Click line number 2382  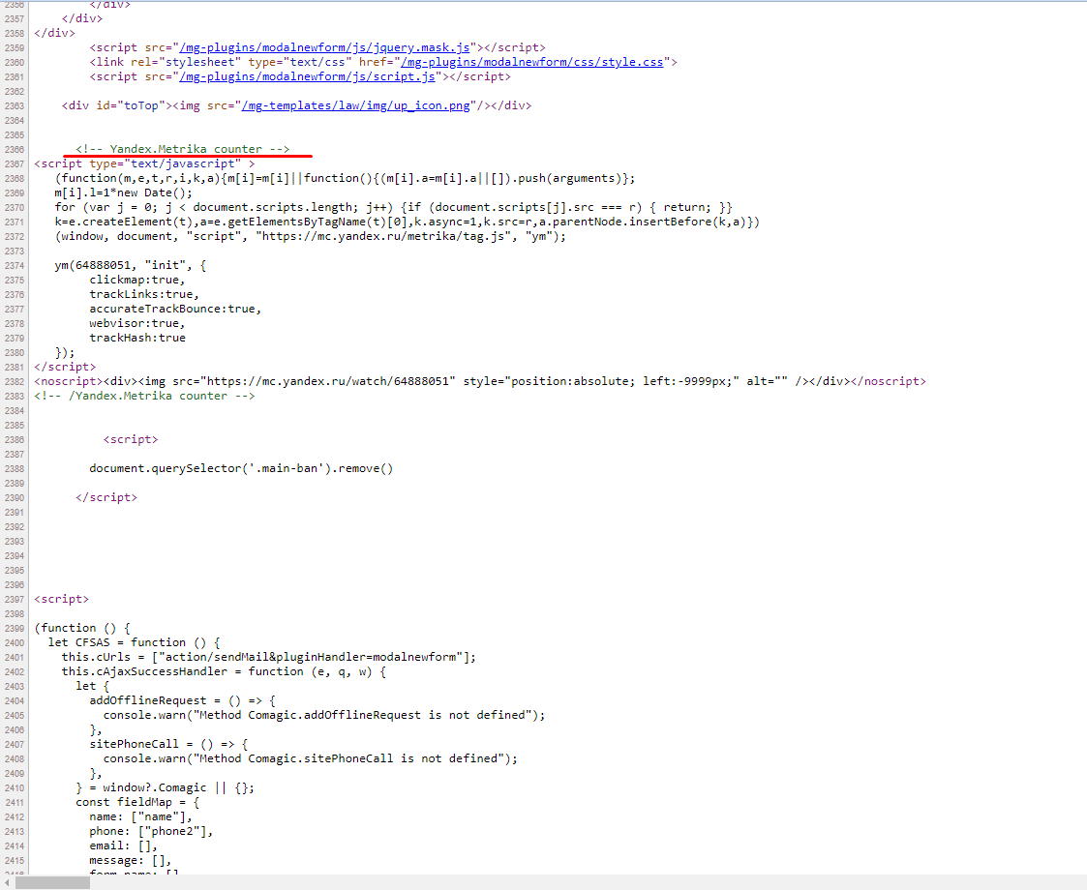pos(14,381)
